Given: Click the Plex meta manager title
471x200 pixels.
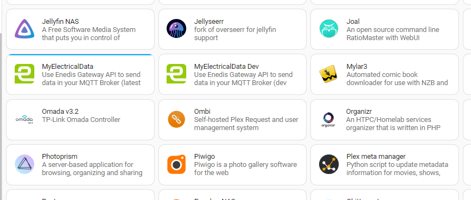Looking at the screenshot, I should 376,156.
